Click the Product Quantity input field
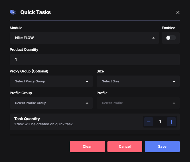Screen dimensions: 190x162 95,59
